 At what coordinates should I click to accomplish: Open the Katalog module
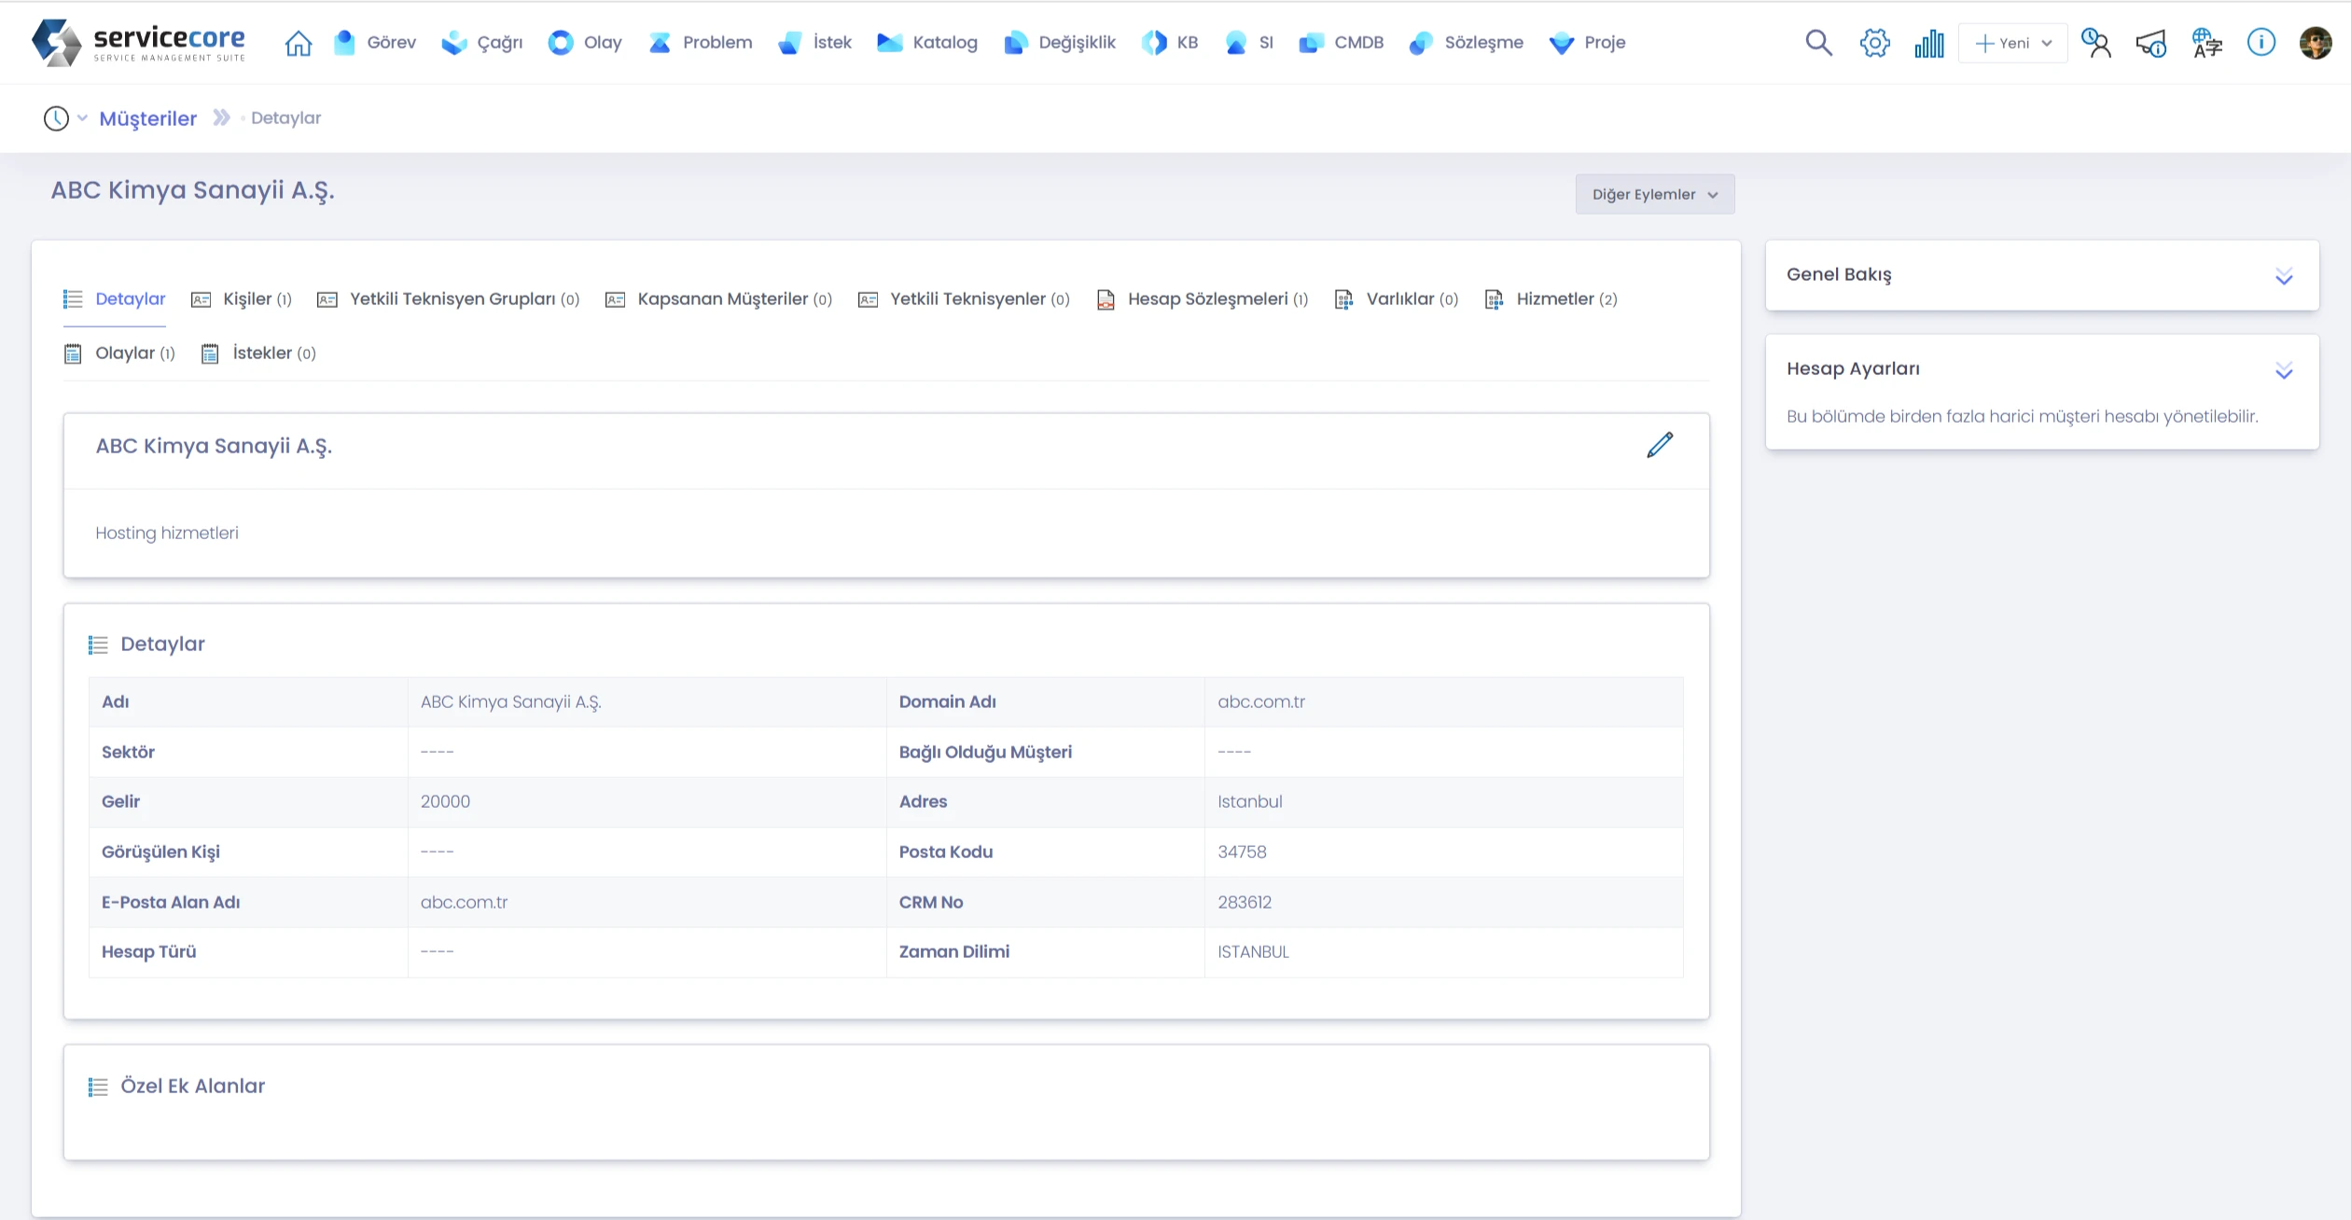point(927,43)
